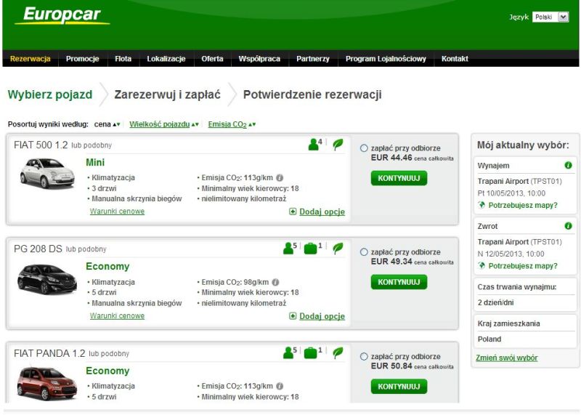Viewport: 581px width, 415px height.
Task: Click the passenger icon for FIAT PANDA 1.2
Action: tap(289, 352)
